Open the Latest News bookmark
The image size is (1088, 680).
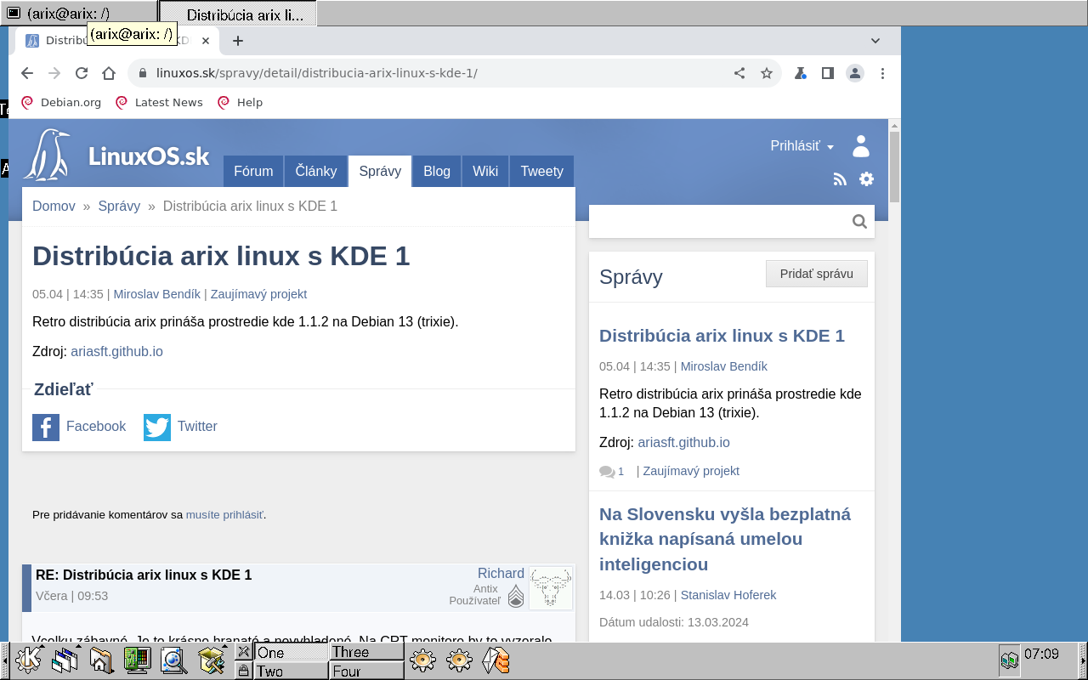coord(159,102)
